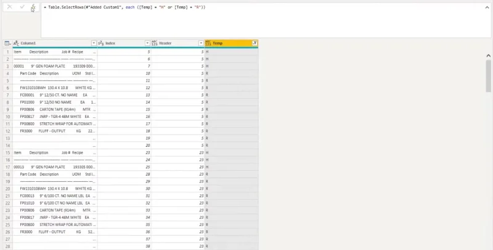Click the Header cell in row 3
The image size is (493, 250).
[x=177, y=66]
